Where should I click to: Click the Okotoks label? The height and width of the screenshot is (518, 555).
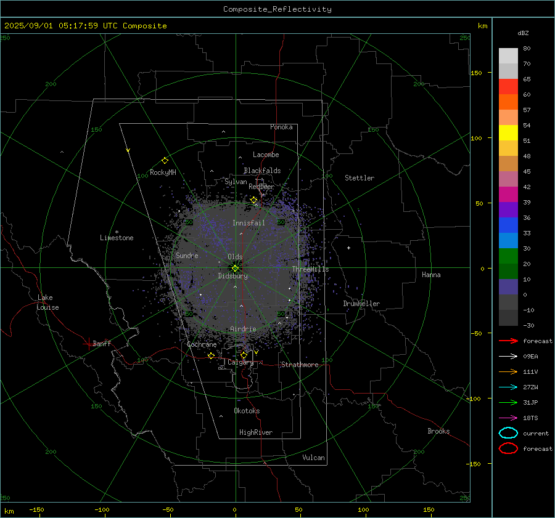click(x=247, y=411)
